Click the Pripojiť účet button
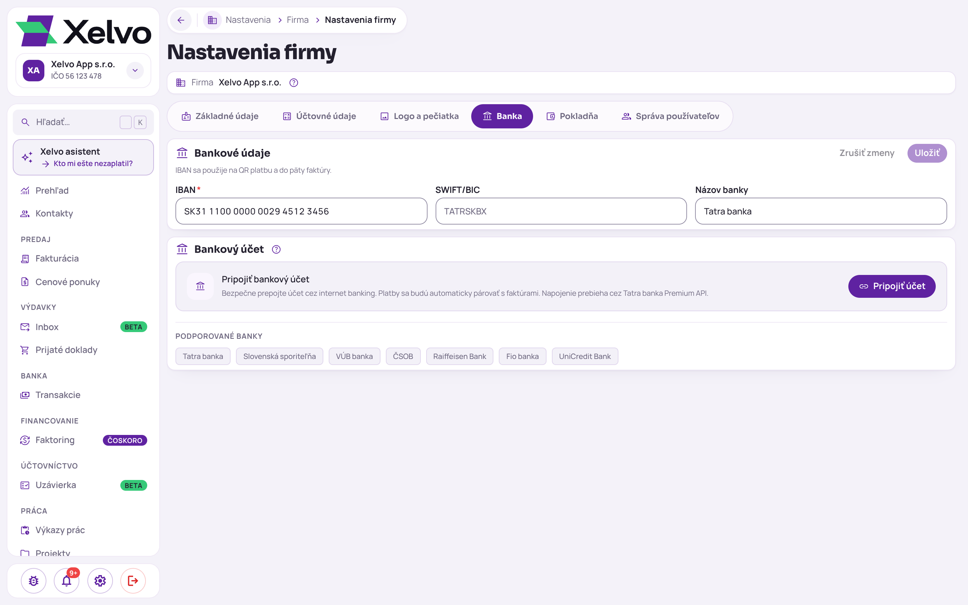This screenshot has width=968, height=605. (892, 286)
